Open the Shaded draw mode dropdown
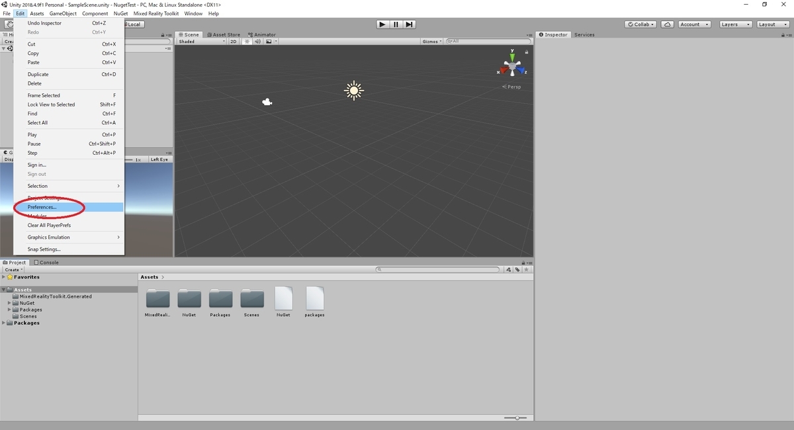Viewport: 794px width, 430px height. pos(202,41)
